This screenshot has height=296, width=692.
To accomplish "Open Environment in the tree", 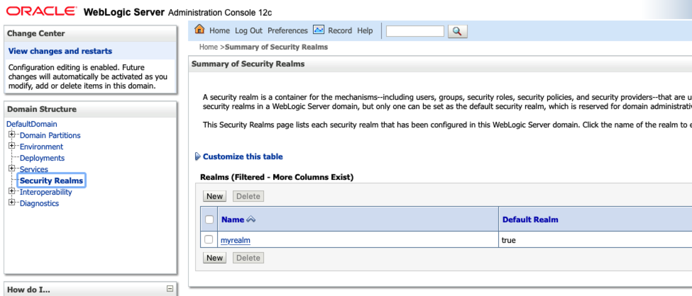I will [41, 147].
